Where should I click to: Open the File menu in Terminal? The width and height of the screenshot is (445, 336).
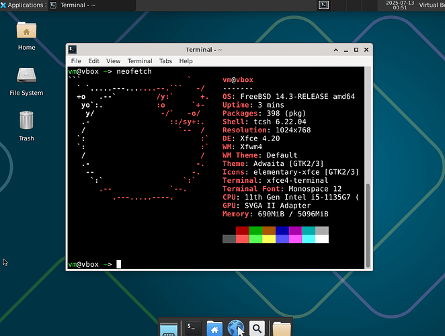tap(76, 61)
